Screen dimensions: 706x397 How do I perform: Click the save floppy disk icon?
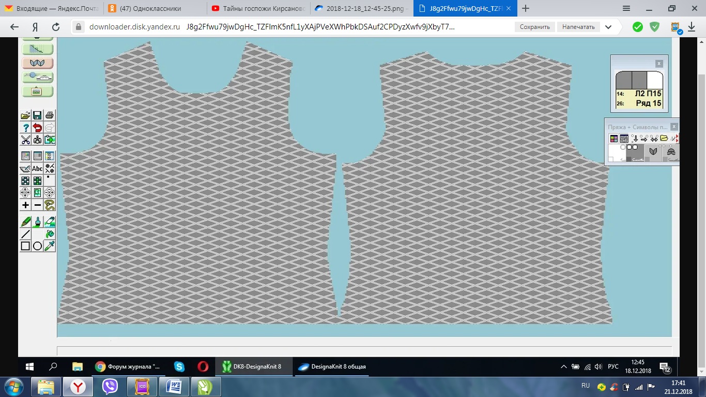pos(37,115)
